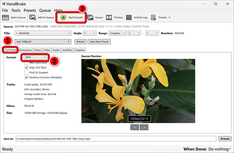Switch to the Chapters tab
The height and width of the screenshot is (153, 234).
tap(80, 50)
